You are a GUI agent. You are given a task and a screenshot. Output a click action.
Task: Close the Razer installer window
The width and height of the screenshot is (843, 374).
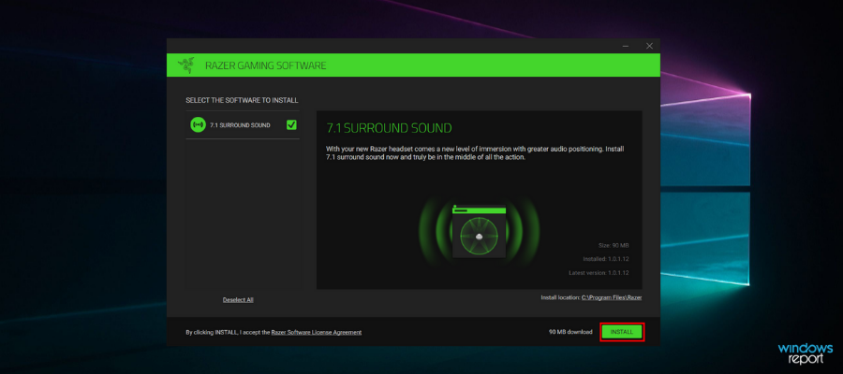click(649, 46)
